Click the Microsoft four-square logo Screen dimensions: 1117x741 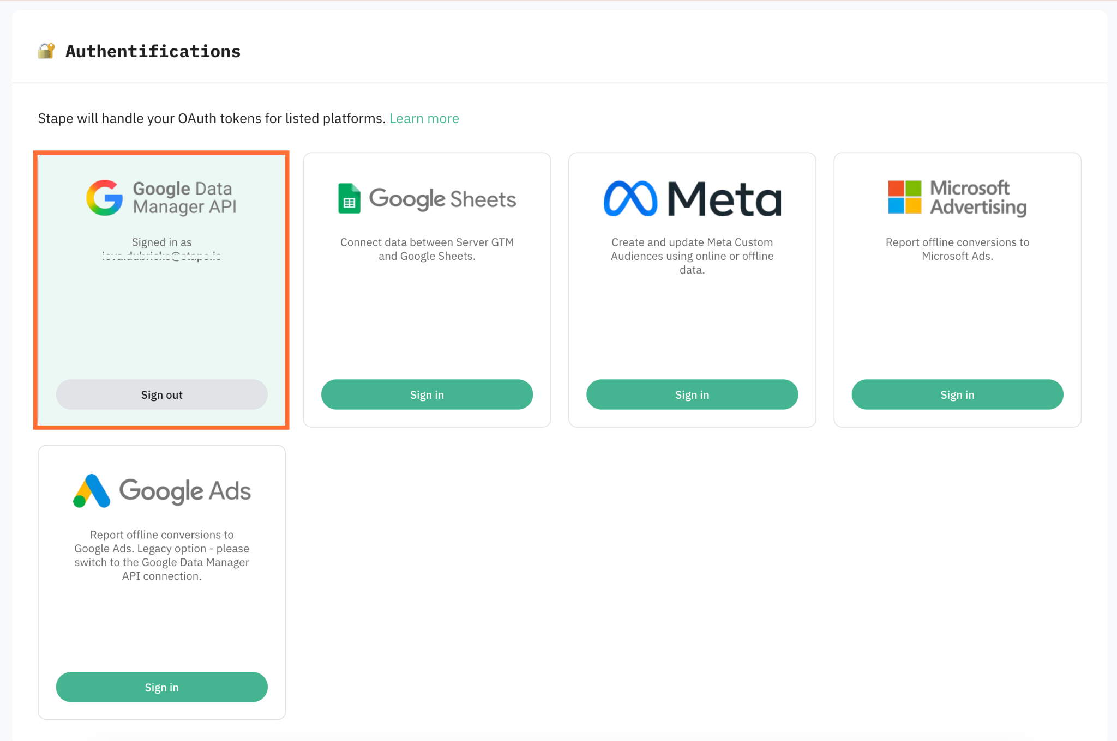click(905, 197)
